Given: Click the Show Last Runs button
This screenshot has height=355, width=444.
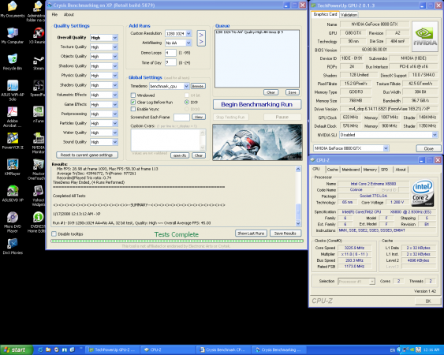Looking at the screenshot, I should tap(251, 234).
